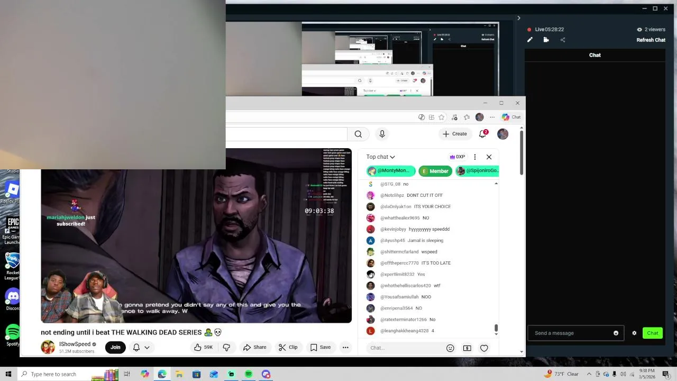Collapse the panel with the top arrow

[x=518, y=18]
